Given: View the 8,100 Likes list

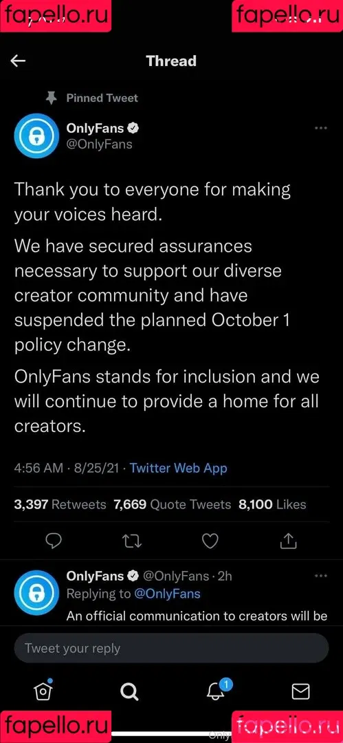Looking at the screenshot, I should click(272, 505).
